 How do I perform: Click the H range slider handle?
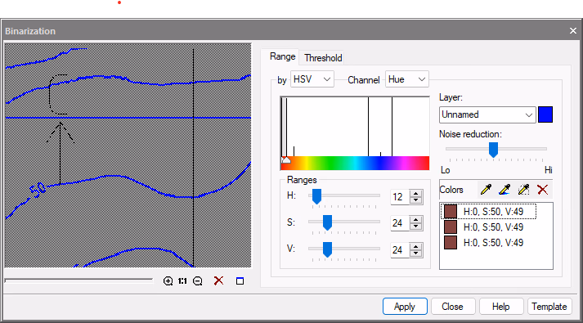(x=316, y=196)
